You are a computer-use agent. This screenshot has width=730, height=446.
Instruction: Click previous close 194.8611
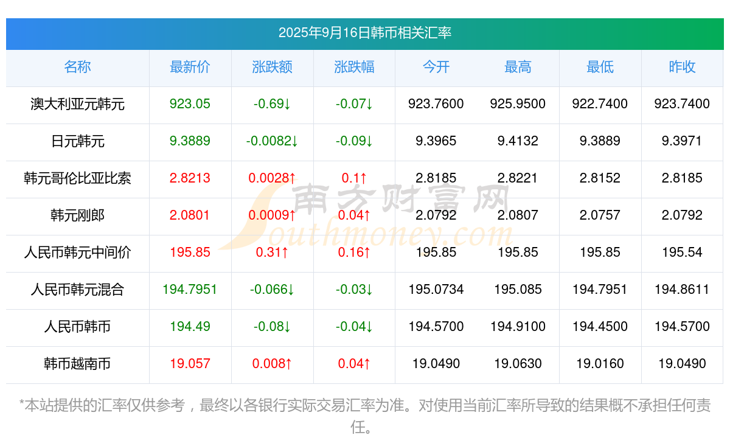point(682,290)
